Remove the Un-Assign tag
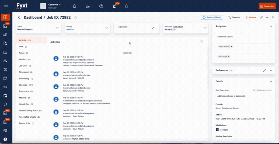Image resolution: width=279 pixels, height=144 pixels. point(229,57)
